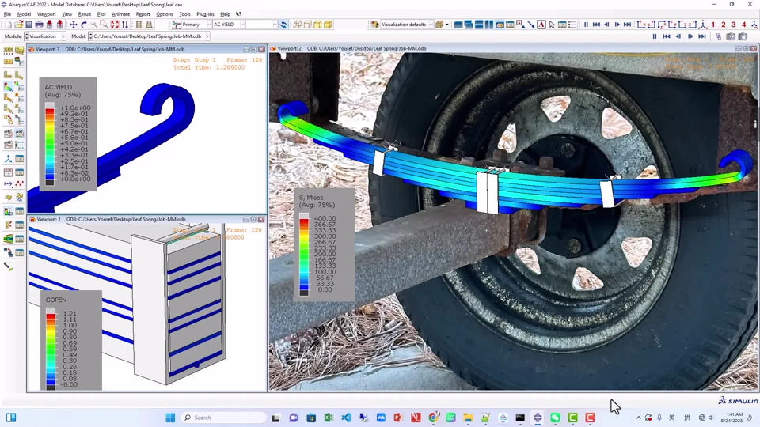Open the Plug-ins menu
Image resolution: width=760 pixels, height=427 pixels.
205,14
